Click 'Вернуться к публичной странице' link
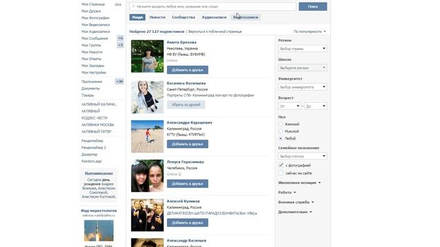 click(215, 32)
